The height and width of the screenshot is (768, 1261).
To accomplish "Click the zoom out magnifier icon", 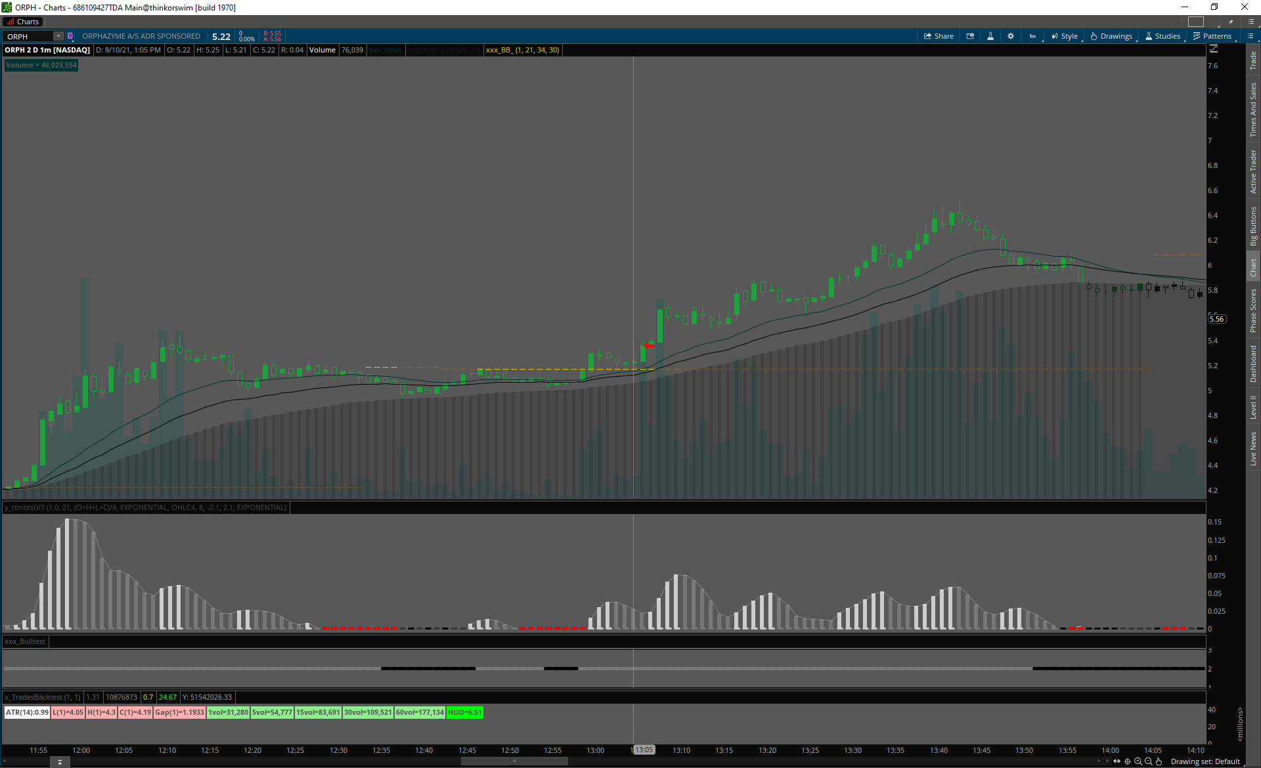I will coord(1149,761).
